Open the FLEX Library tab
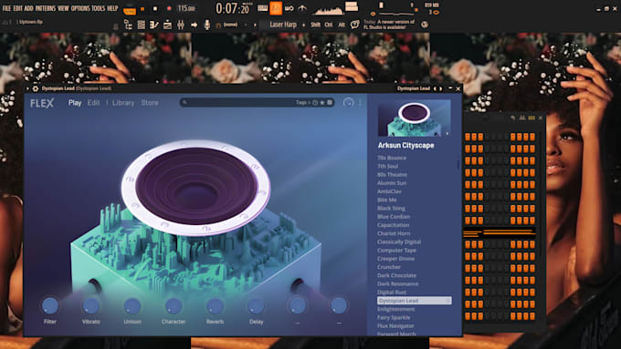The image size is (621, 349). click(x=123, y=103)
